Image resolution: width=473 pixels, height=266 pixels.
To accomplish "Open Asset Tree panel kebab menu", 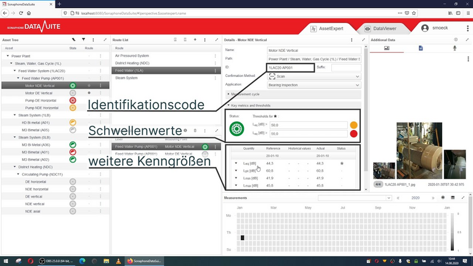I will point(93,39).
